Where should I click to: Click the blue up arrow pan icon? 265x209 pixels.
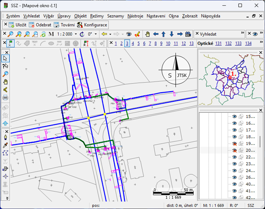point(163,34)
